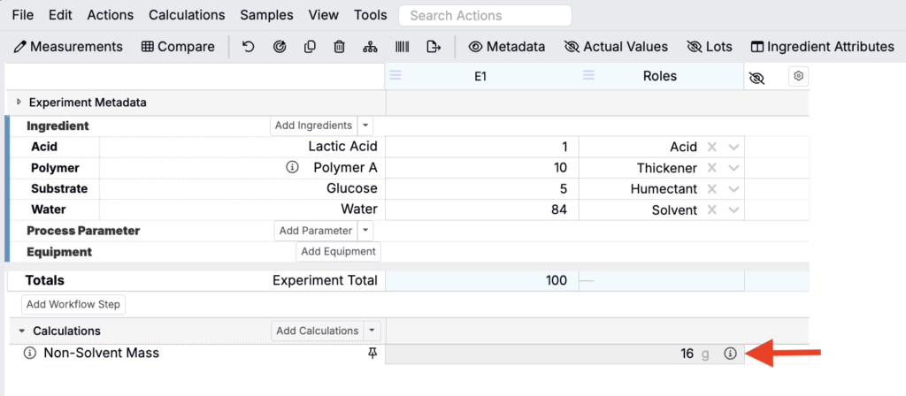Toggle Actual Values visibility

point(616,47)
